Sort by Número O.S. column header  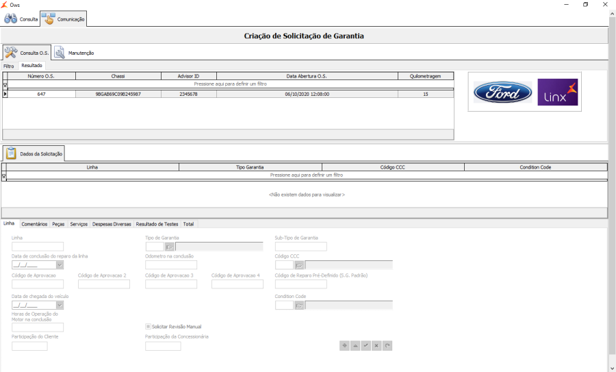coord(41,76)
